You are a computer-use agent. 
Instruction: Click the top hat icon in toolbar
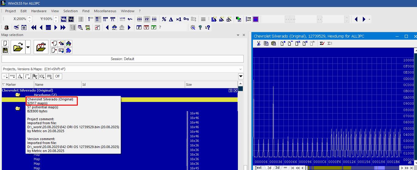[7, 27]
